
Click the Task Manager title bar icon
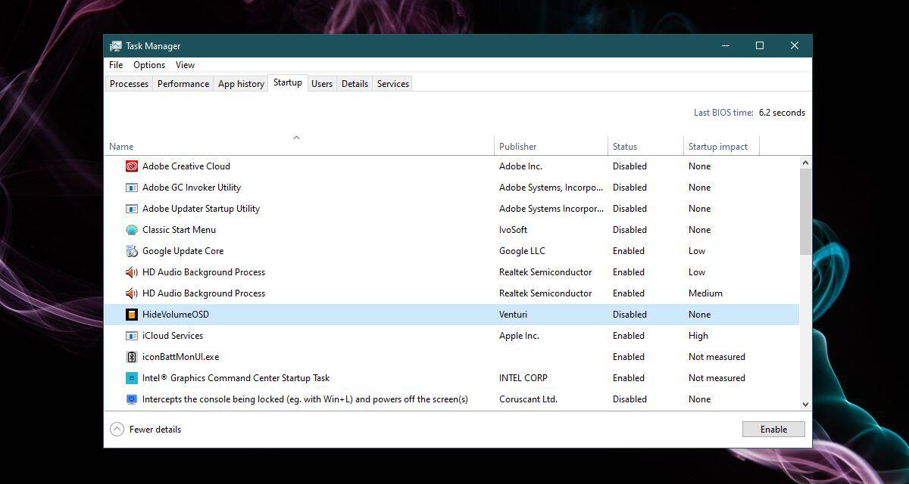point(116,46)
